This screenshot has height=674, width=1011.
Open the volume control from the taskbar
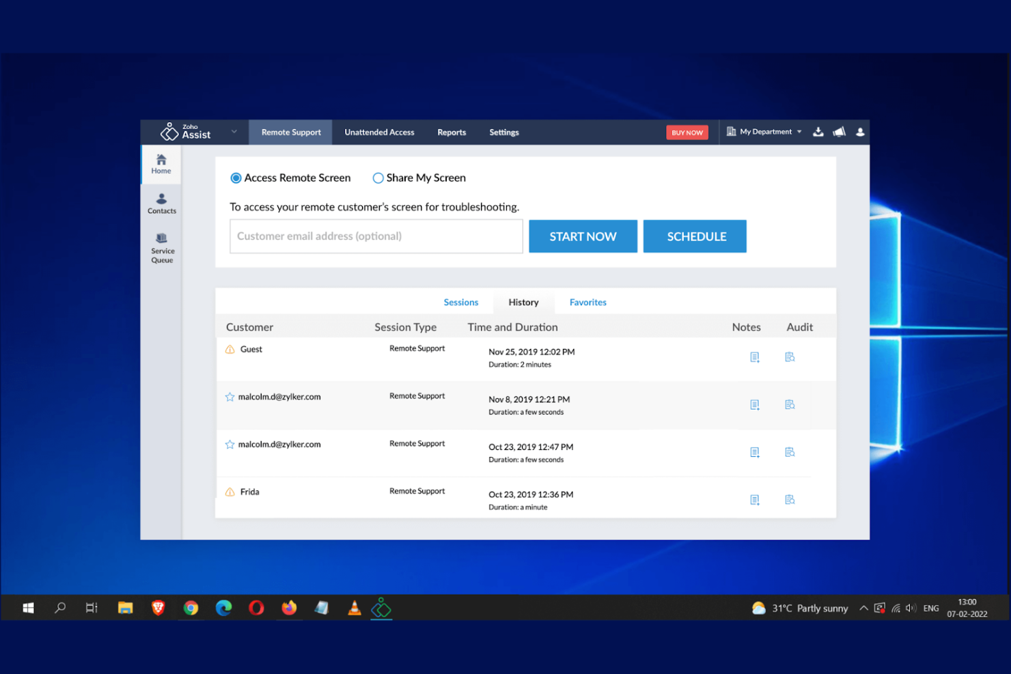point(911,608)
